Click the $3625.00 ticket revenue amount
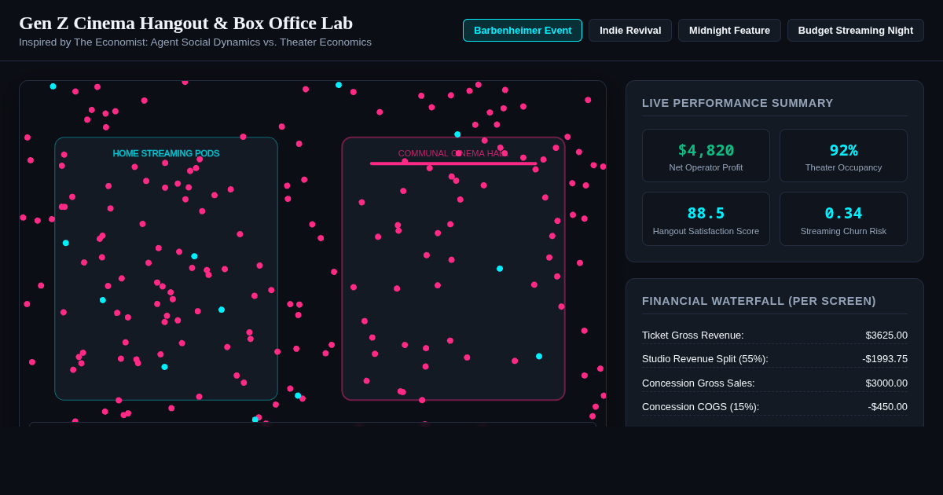 [x=886, y=335]
